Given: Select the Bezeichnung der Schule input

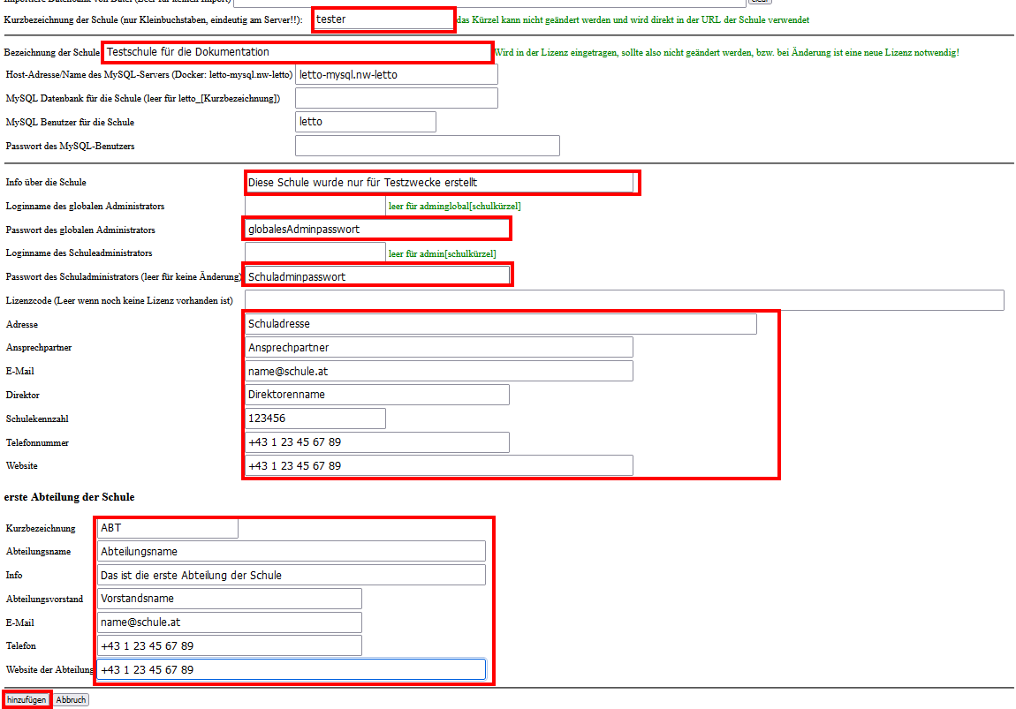Looking at the screenshot, I should coord(296,53).
